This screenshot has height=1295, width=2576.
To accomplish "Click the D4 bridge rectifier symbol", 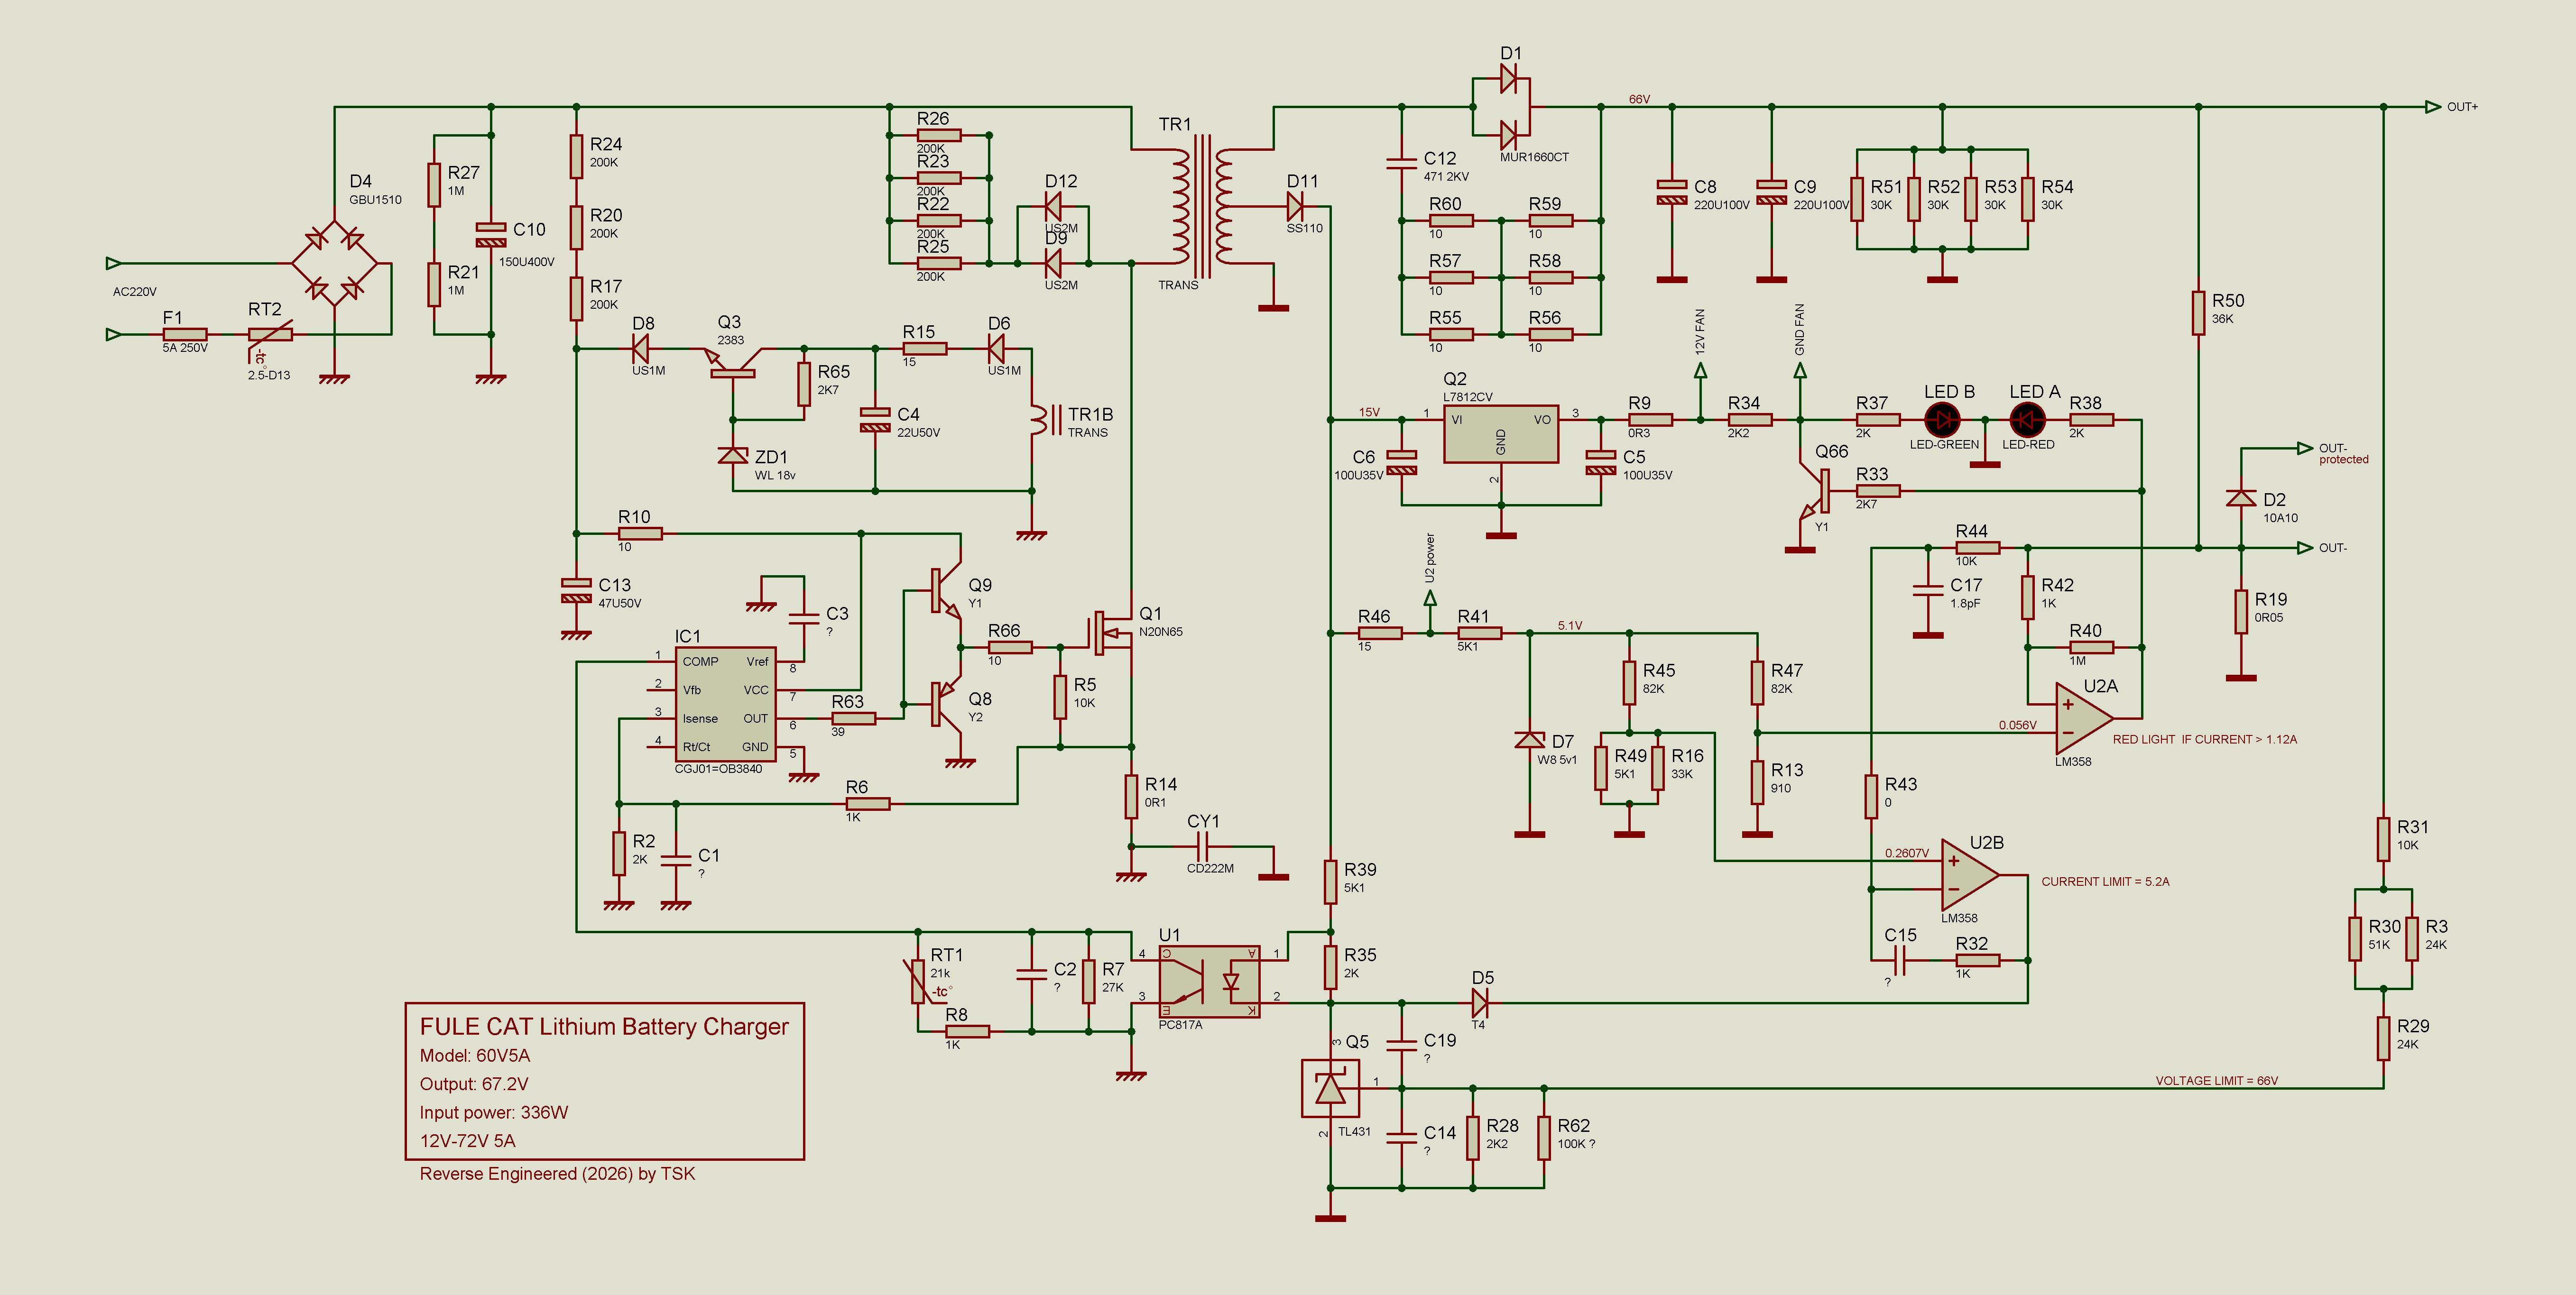I will (x=335, y=264).
